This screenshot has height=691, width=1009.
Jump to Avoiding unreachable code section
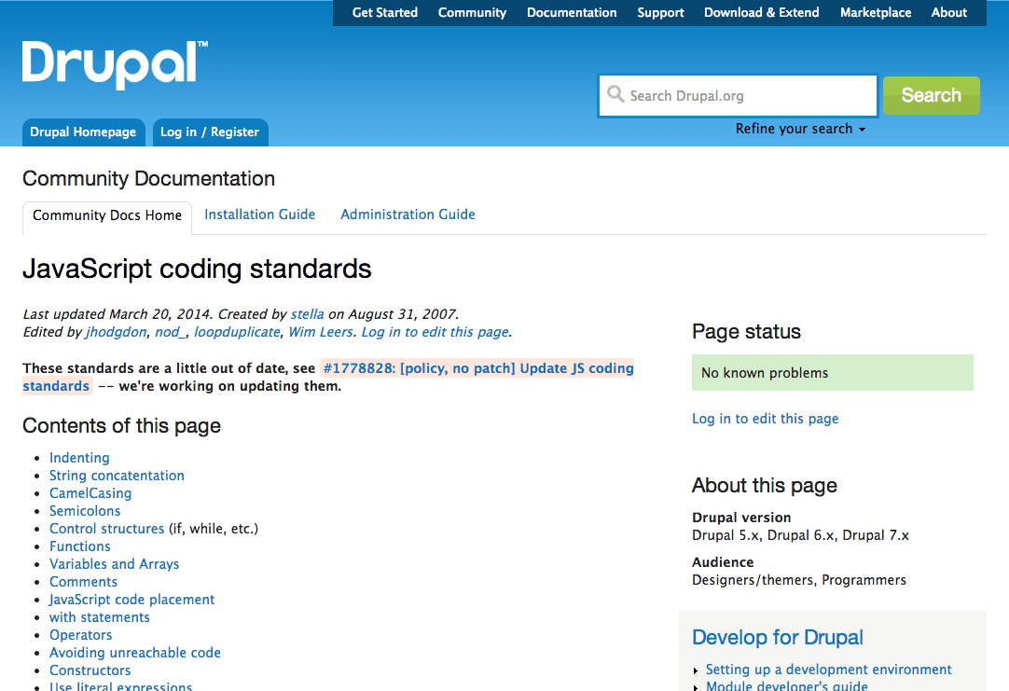coord(134,653)
